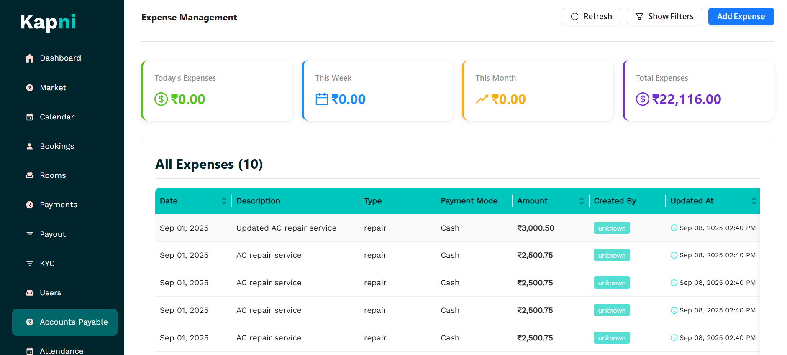The image size is (787, 355).
Task: Open the Market menu item
Action: (53, 88)
